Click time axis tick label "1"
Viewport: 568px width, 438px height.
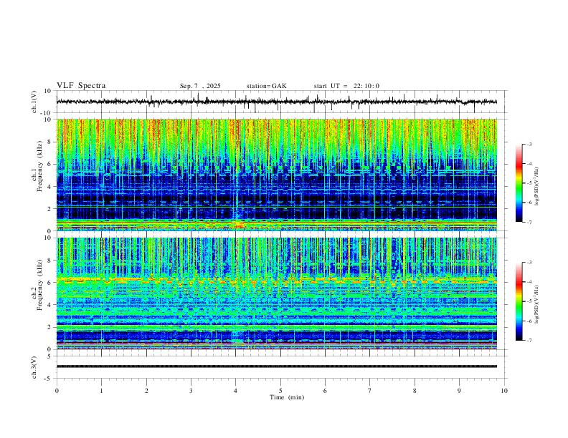pyautogui.click(x=101, y=391)
